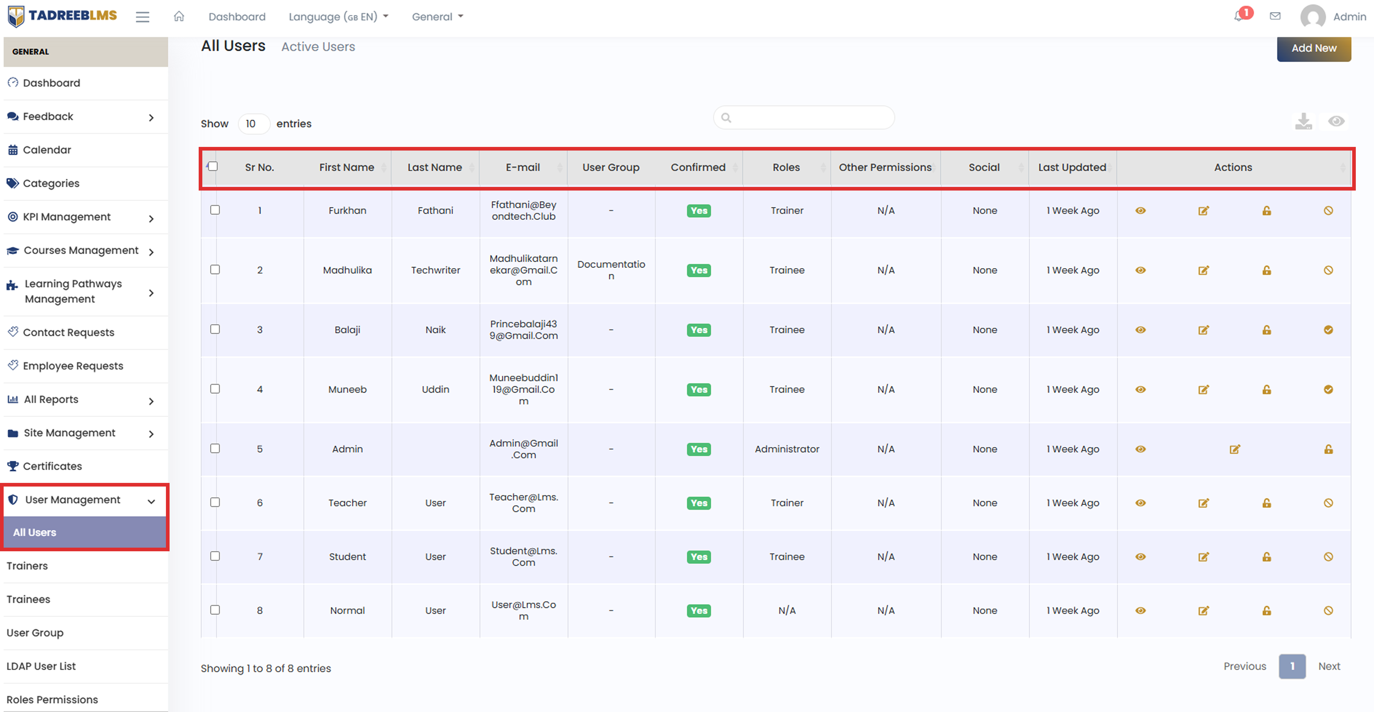1374x712 pixels.
Task: Select checkbox for row 8 Normal
Action: (x=215, y=610)
